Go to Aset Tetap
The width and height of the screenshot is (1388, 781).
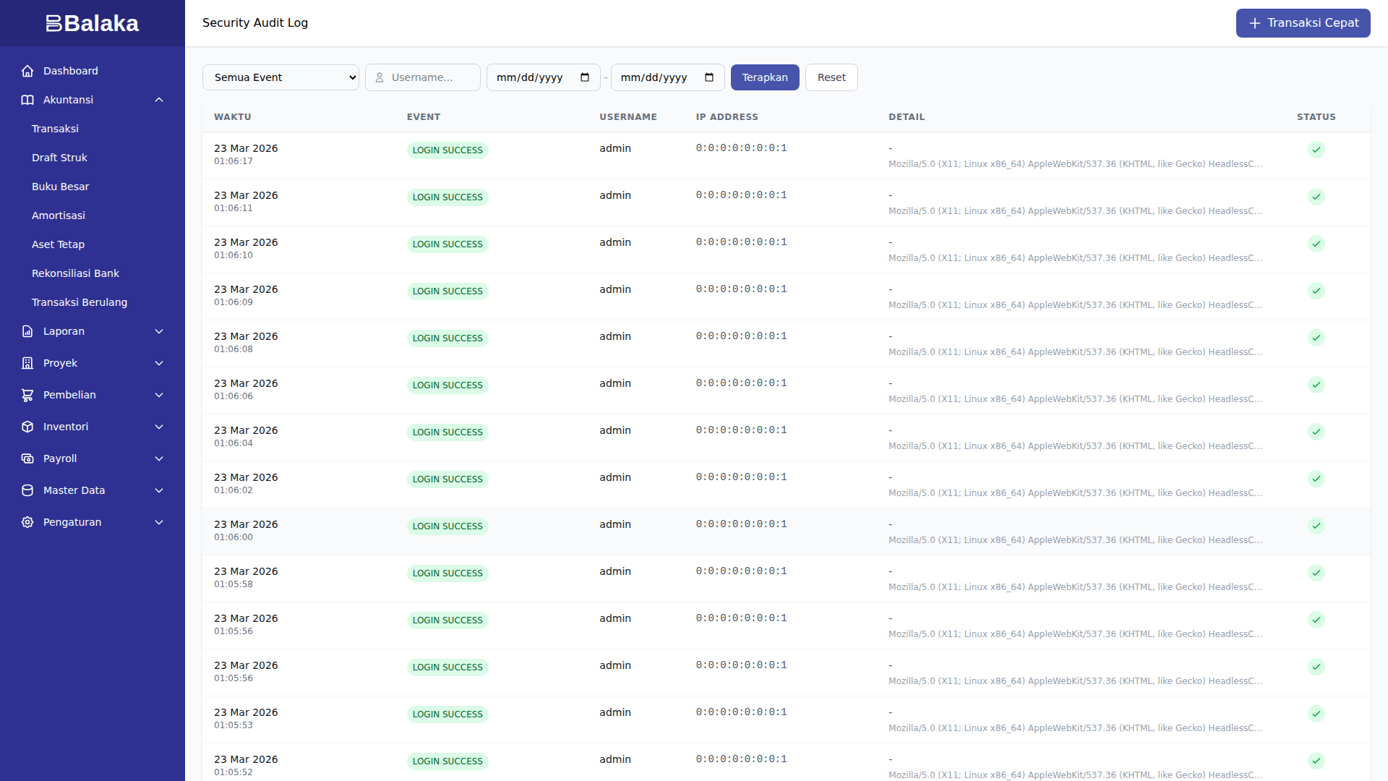point(59,244)
